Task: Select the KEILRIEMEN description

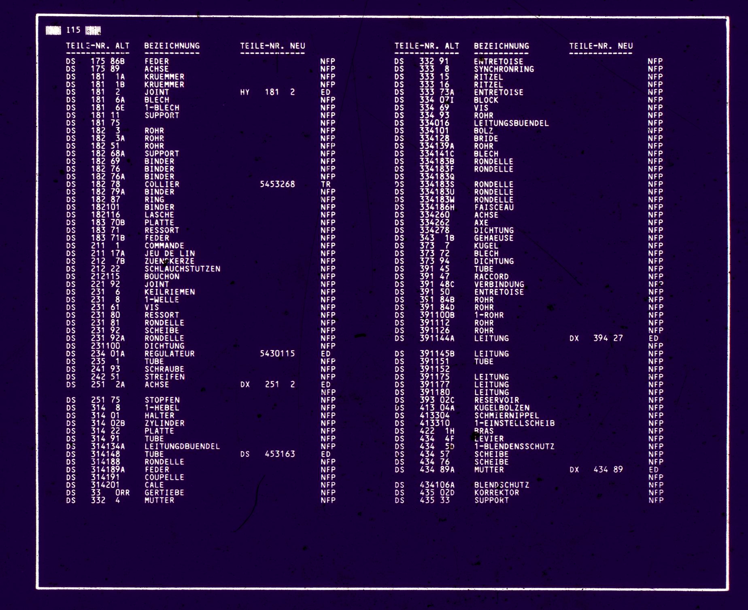Action: [x=170, y=292]
